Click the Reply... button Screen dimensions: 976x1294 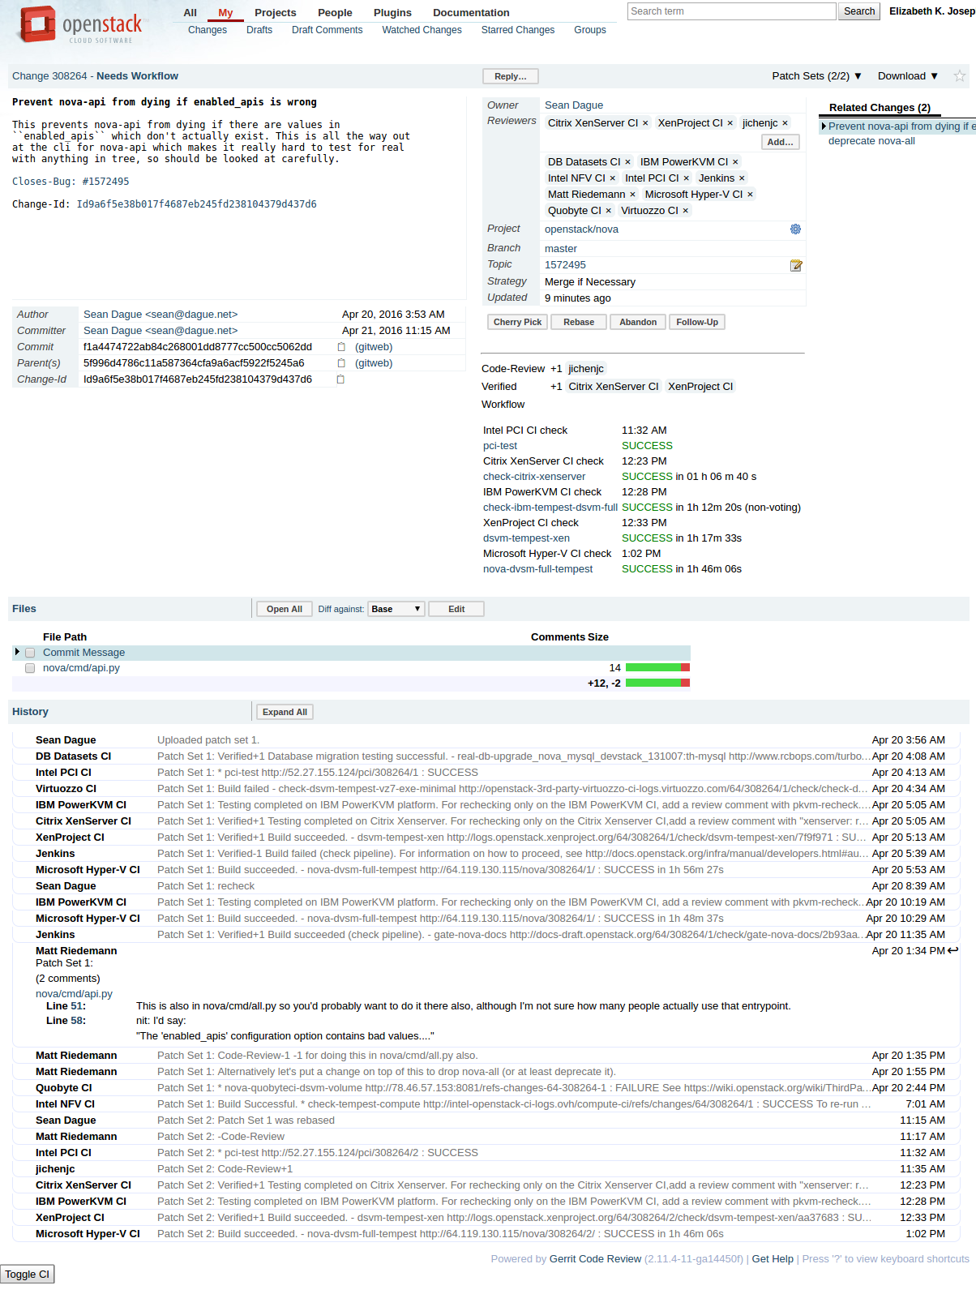511,76
